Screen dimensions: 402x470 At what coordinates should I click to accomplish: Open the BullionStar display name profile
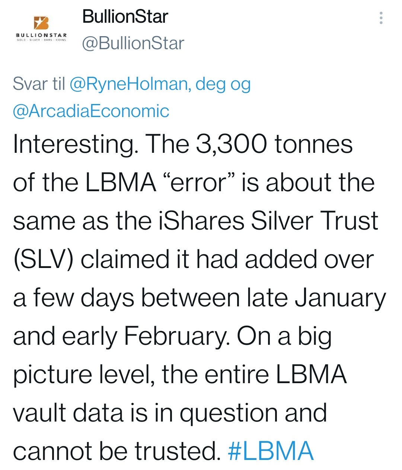(125, 17)
